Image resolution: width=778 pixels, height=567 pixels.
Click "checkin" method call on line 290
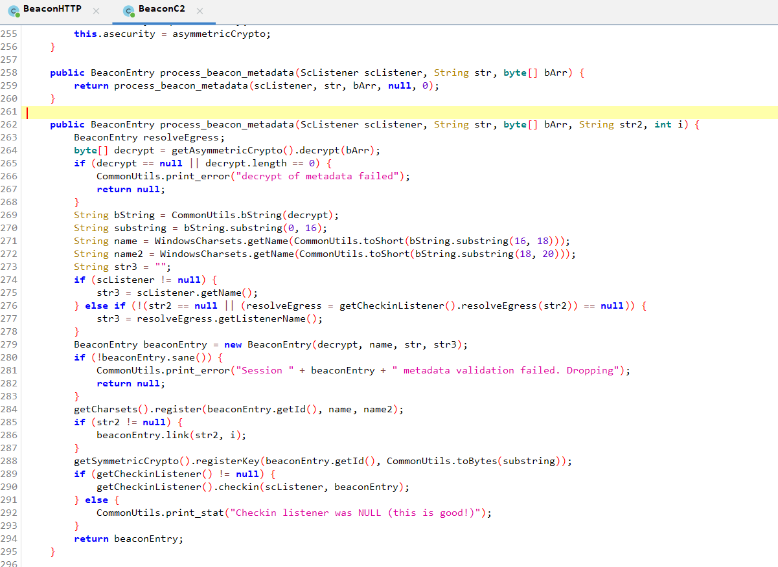click(238, 487)
